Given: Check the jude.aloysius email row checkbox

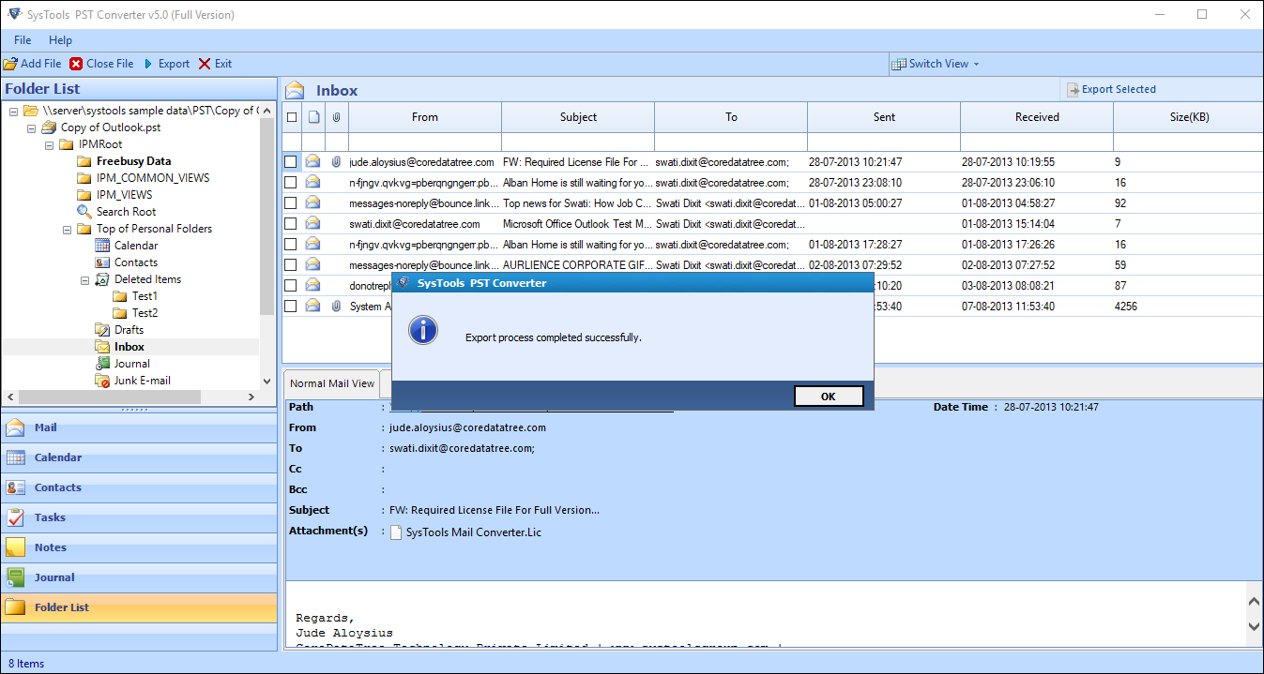Looking at the screenshot, I should tap(291, 162).
